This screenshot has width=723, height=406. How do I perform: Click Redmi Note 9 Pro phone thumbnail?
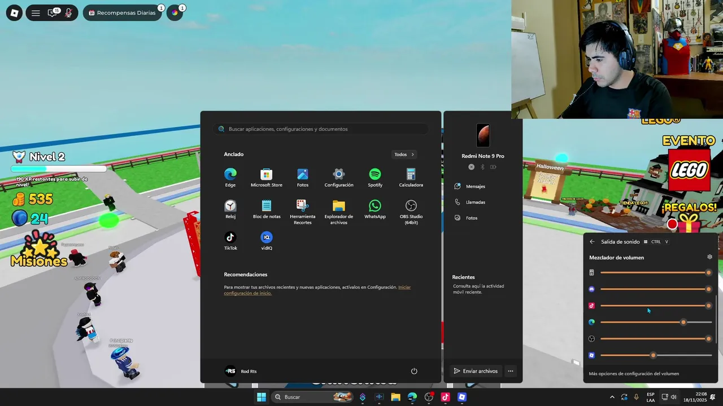(483, 135)
